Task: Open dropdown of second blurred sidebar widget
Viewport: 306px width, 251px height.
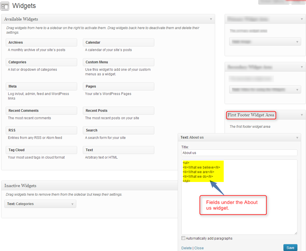Action: click(297, 90)
